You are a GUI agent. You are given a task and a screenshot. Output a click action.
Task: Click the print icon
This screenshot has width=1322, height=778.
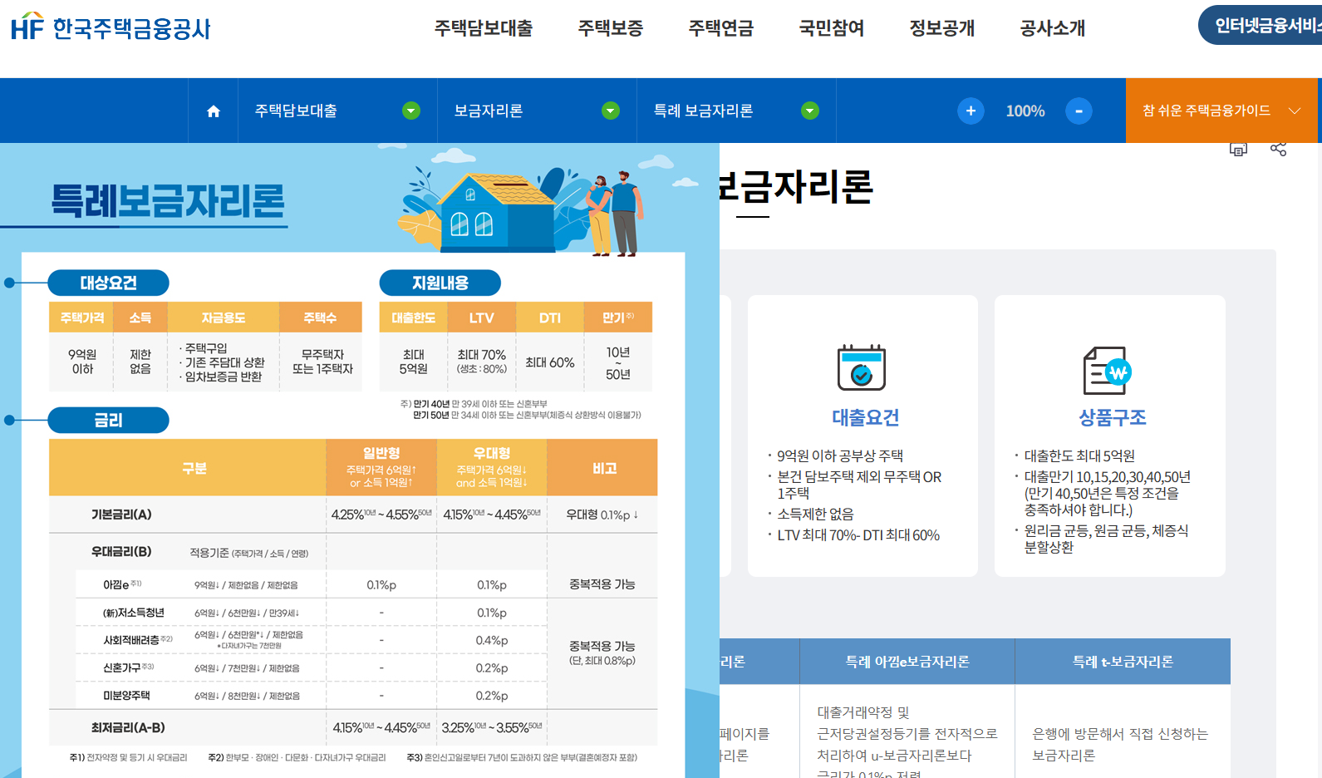click(1238, 149)
